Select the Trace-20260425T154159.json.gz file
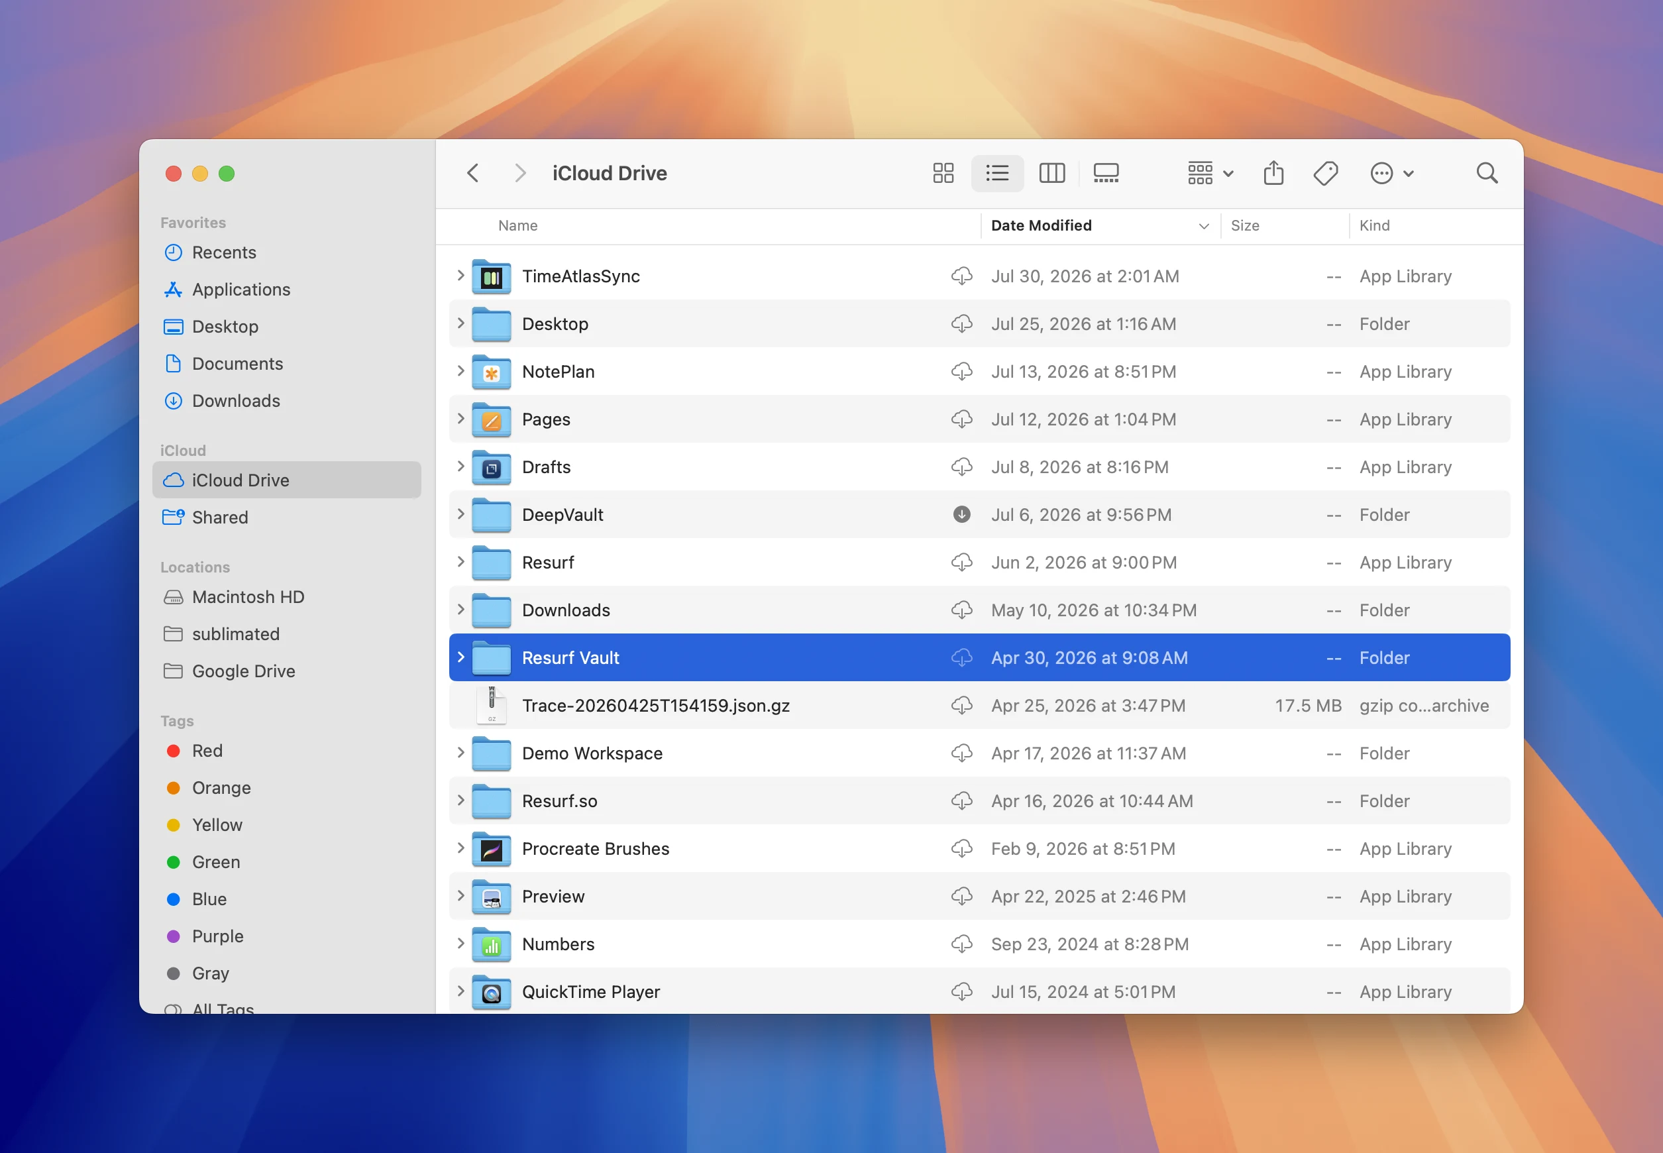 point(979,705)
